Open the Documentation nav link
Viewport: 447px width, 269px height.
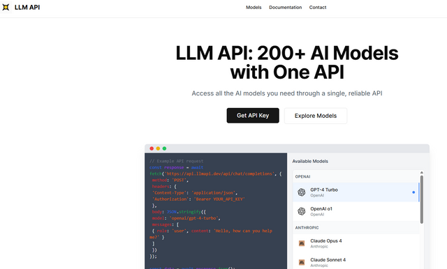(286, 8)
